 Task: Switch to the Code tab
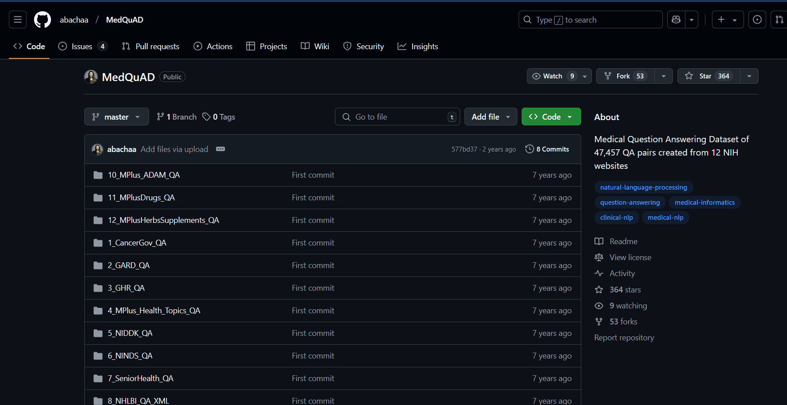29,46
